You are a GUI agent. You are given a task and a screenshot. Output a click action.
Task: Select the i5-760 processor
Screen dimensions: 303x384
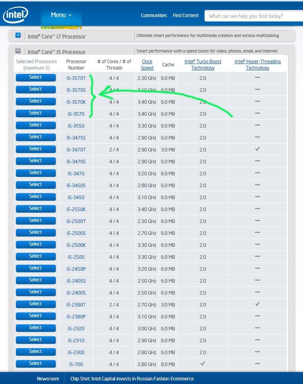[x=36, y=364]
